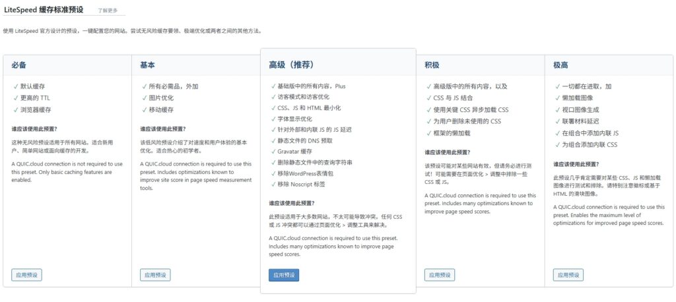The image size is (676, 302).
Task: Click the 了解更多 link beside the title
Action: click(108, 11)
